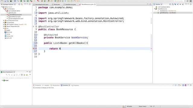Collapse BookResource class in Outline view
Image resolution: width=193 pixels, height=108 pixels.
(155, 9)
